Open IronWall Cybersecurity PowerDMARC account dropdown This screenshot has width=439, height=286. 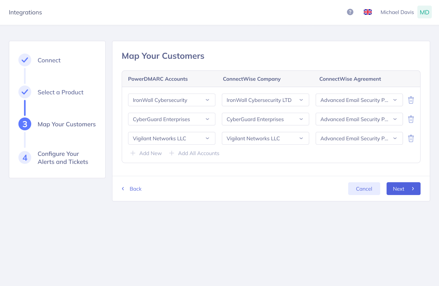click(171, 100)
